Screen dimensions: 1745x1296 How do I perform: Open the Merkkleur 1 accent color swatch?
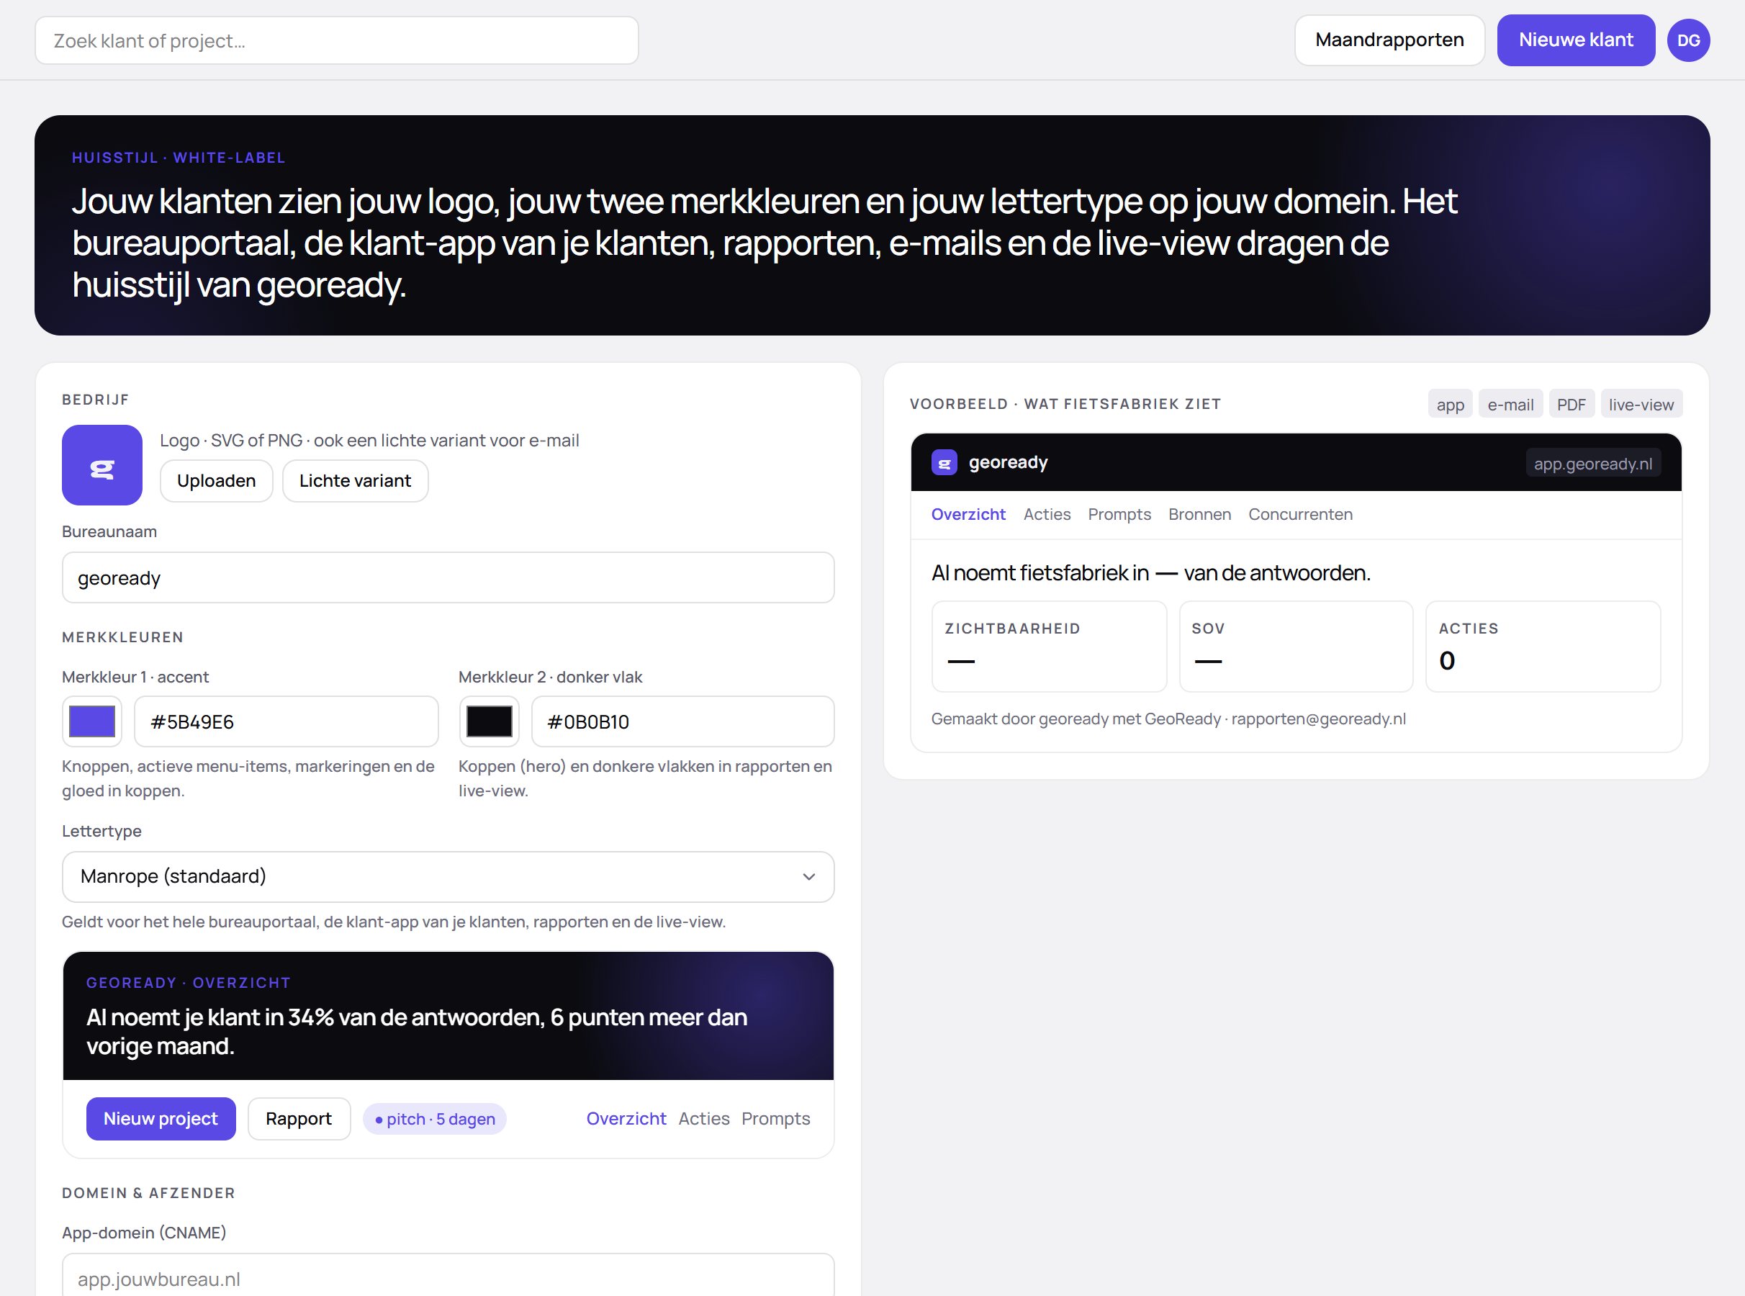[91, 721]
